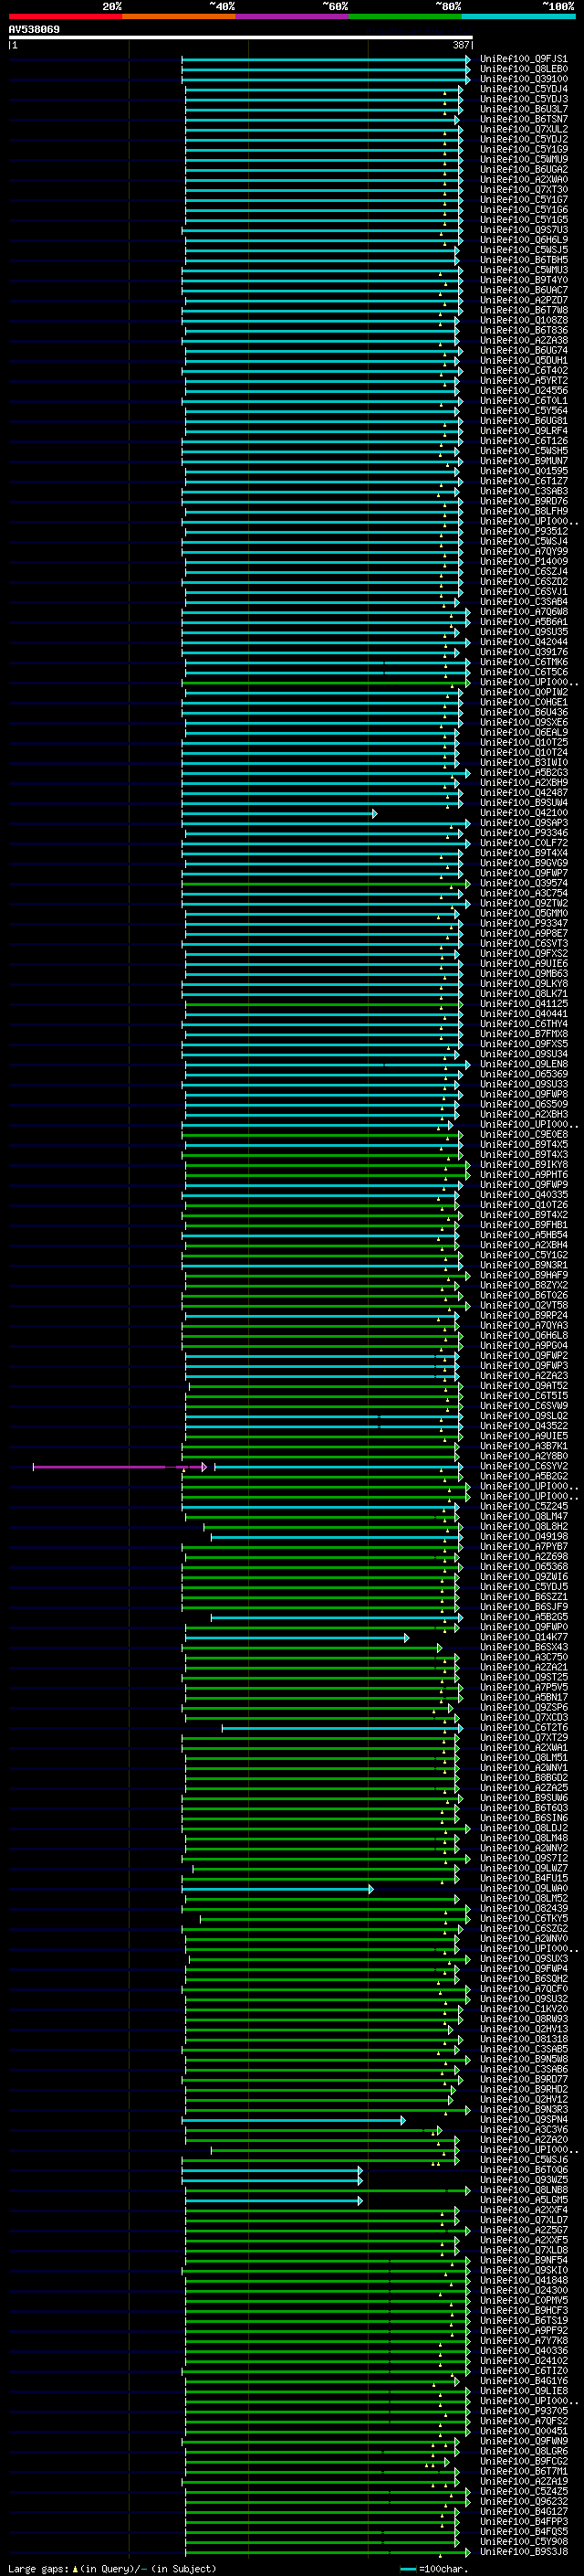Click the red 20% identity legend segment
The width and height of the screenshot is (584, 2576).
pyautogui.click(x=65, y=16)
